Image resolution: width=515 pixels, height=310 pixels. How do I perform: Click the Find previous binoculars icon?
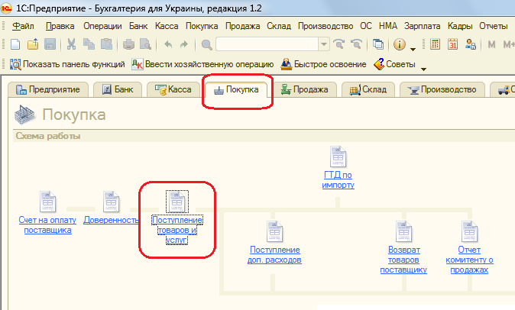[356, 44]
